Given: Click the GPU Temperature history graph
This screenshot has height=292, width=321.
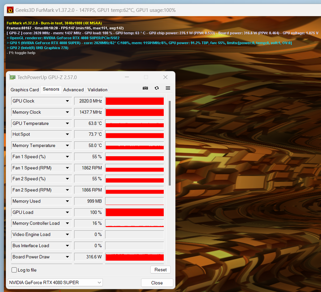Looking at the screenshot, I should coord(134,123).
